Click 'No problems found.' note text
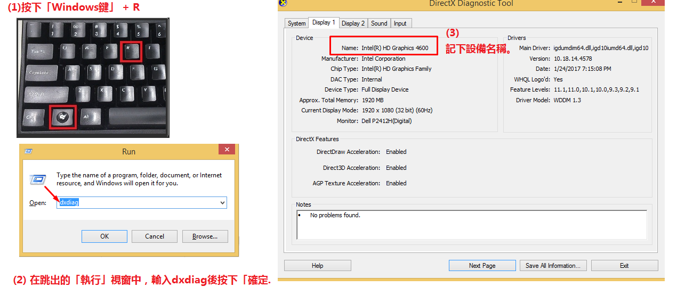 (335, 215)
